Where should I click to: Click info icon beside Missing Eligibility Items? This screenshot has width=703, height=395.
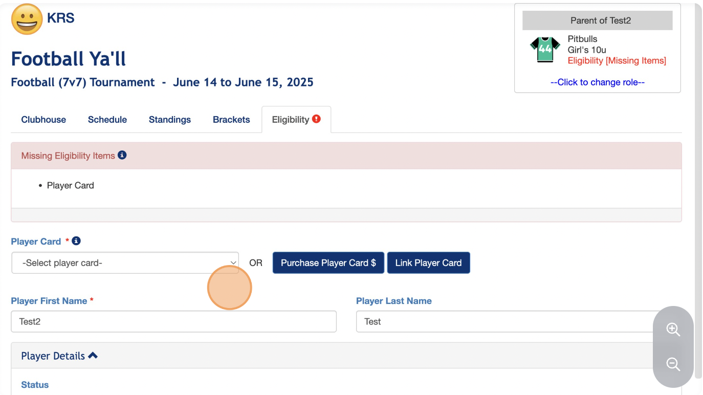point(122,155)
